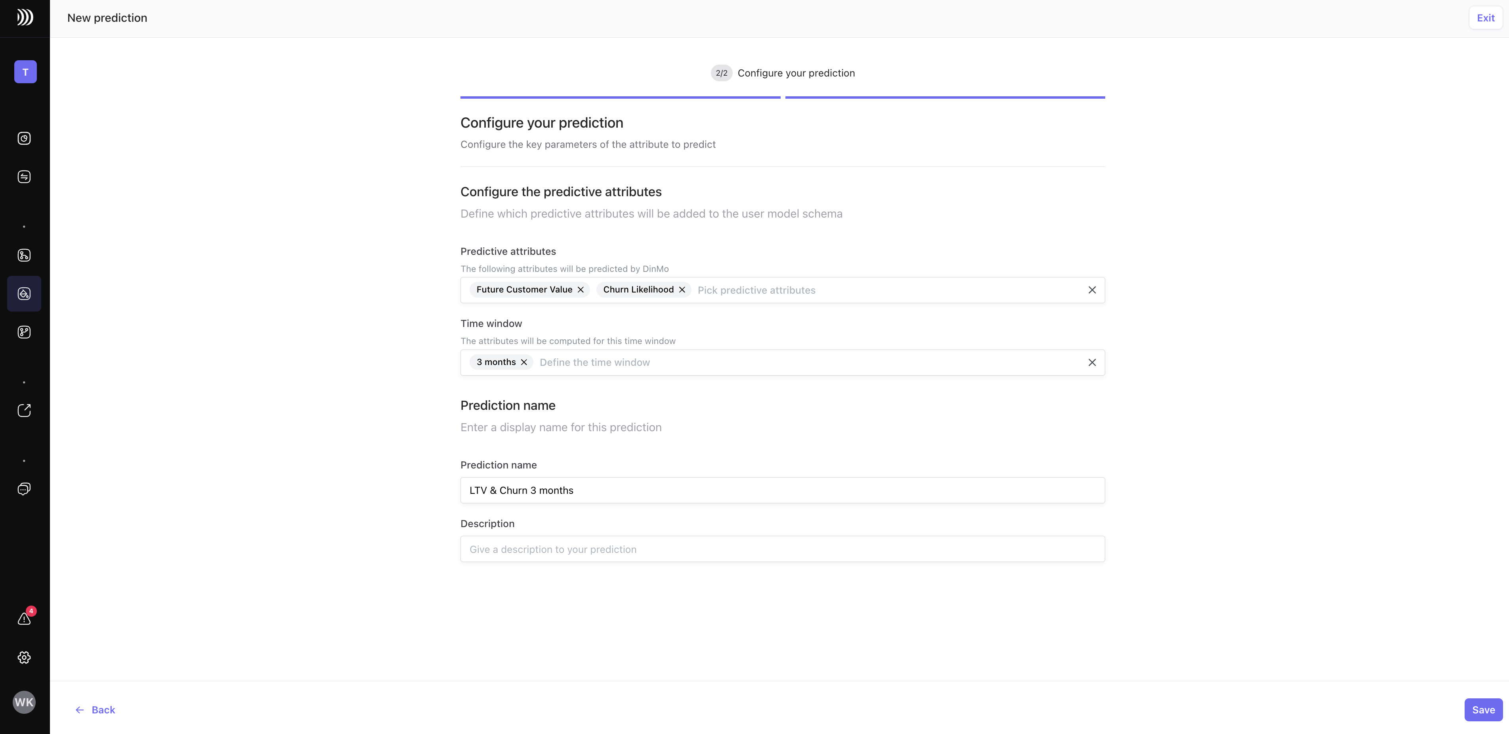The image size is (1509, 734).
Task: Click the Exit button
Action: pos(1486,18)
